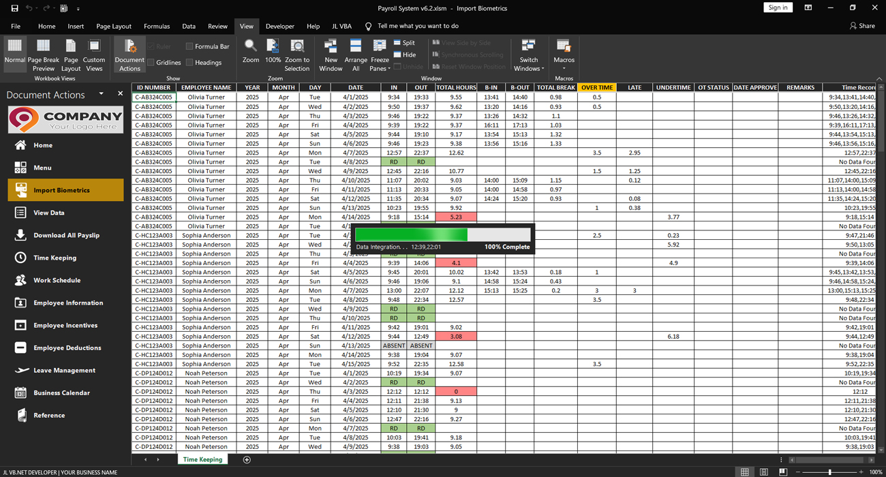The width and height of the screenshot is (886, 477).
Task: Close the Document Actions pane
Action: coord(120,94)
